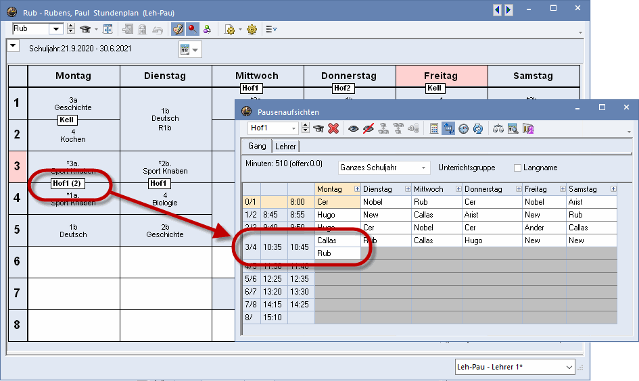The image size is (639, 381).
Task: Click the spinner next to the Hof1 field
Action: tap(306, 128)
